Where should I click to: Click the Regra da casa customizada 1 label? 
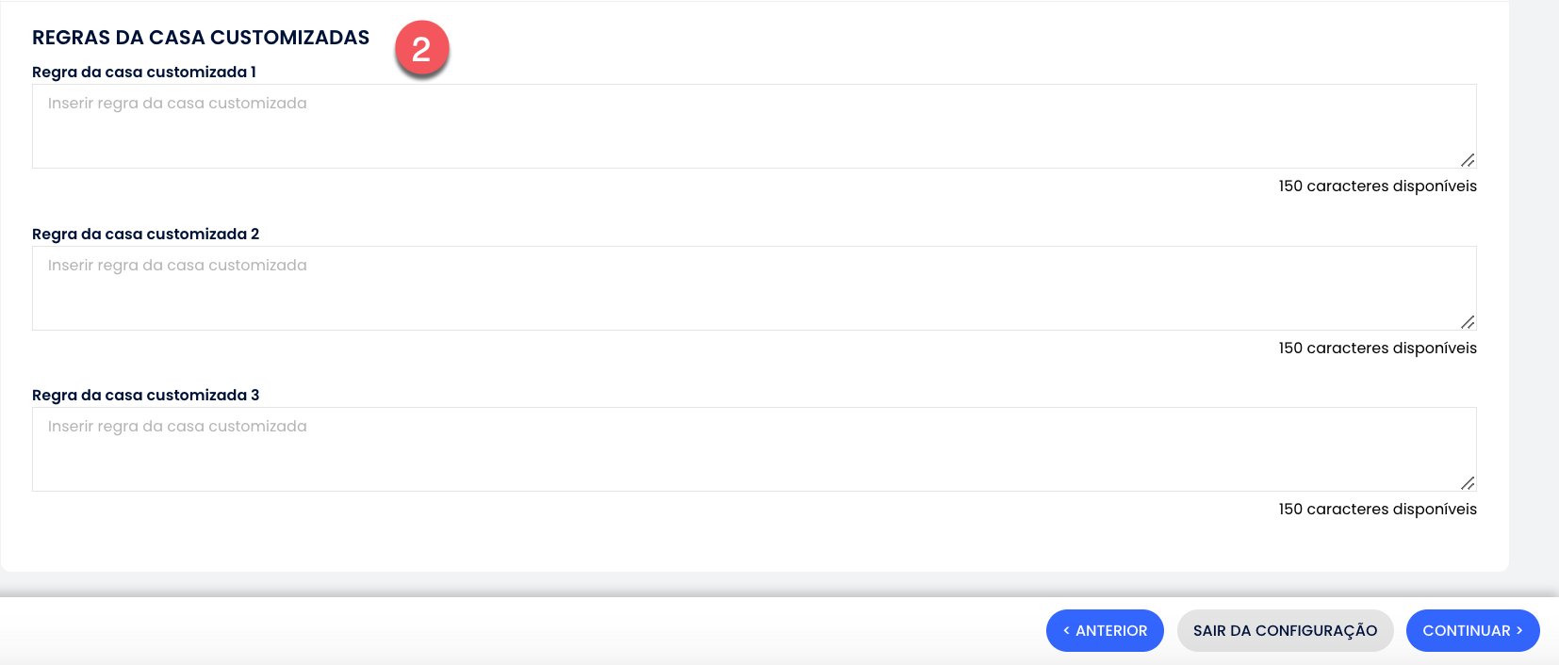tap(144, 72)
